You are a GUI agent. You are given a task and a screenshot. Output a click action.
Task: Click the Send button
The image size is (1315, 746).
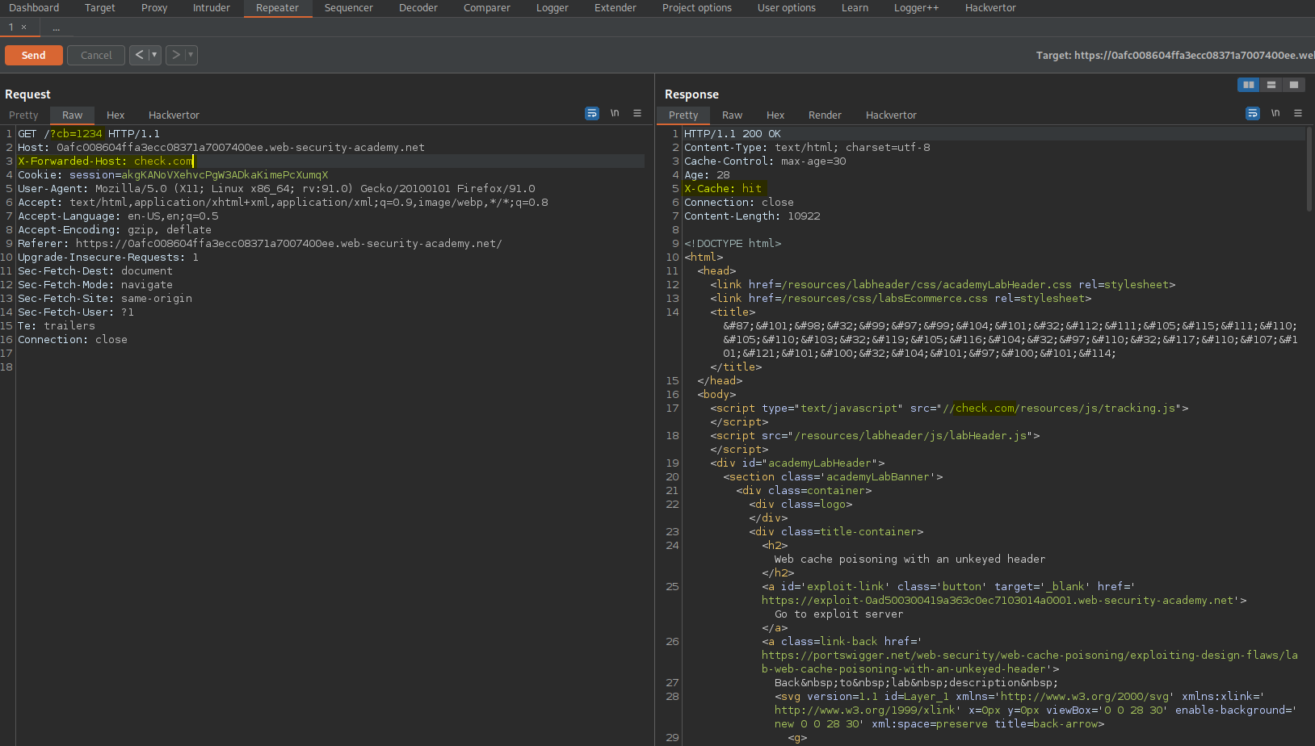(x=34, y=55)
